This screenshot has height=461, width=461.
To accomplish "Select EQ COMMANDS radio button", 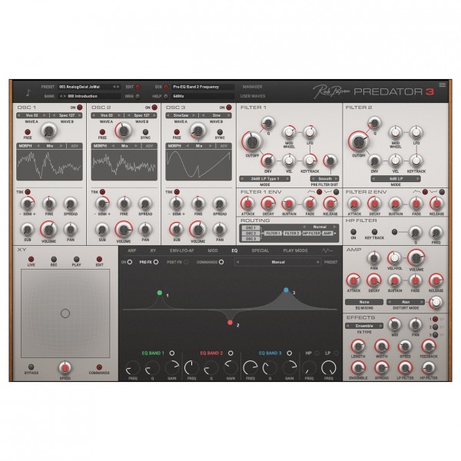I will coord(221,262).
